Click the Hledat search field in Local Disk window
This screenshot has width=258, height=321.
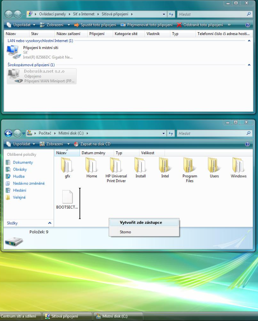tap(211, 133)
